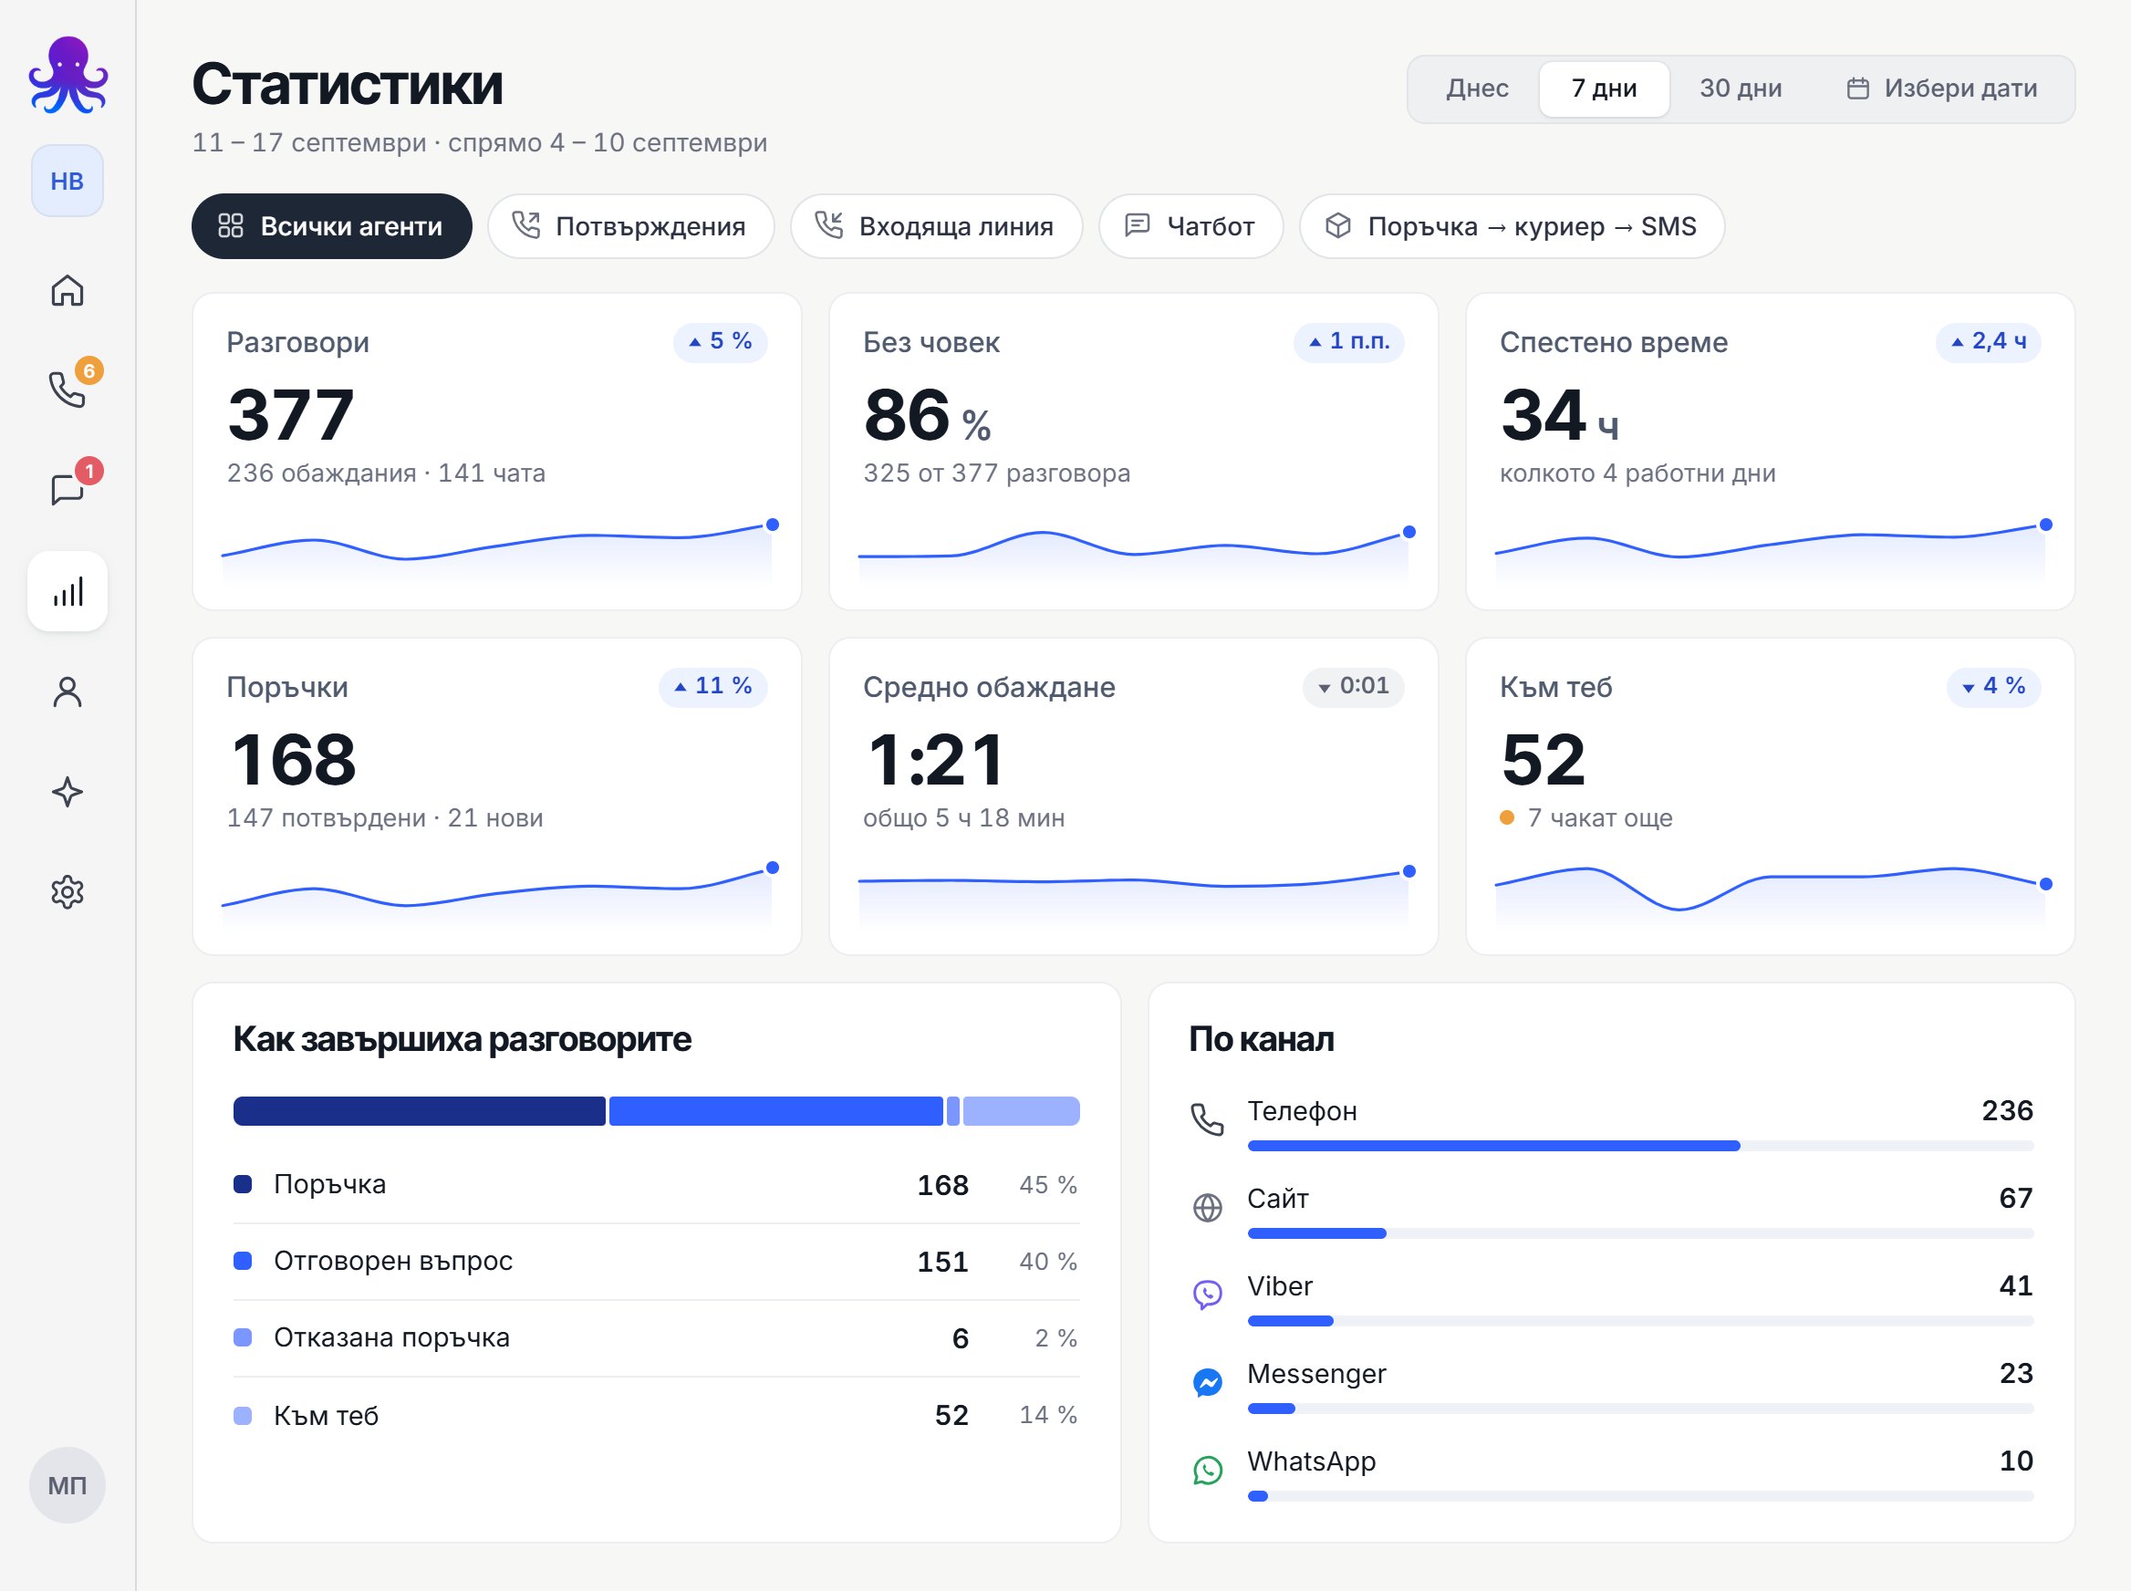Select the statistics bar chart sidebar icon
This screenshot has height=1591, width=2131.
[x=68, y=591]
